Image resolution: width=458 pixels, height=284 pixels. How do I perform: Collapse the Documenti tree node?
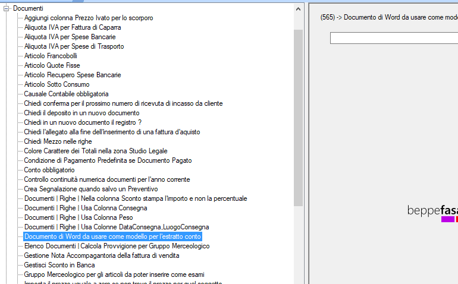pos(7,8)
